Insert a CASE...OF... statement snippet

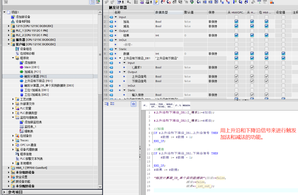(x=154, y=105)
